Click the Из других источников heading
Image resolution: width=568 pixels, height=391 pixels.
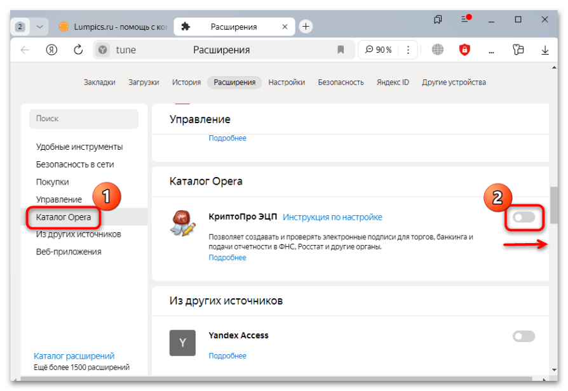tap(226, 300)
